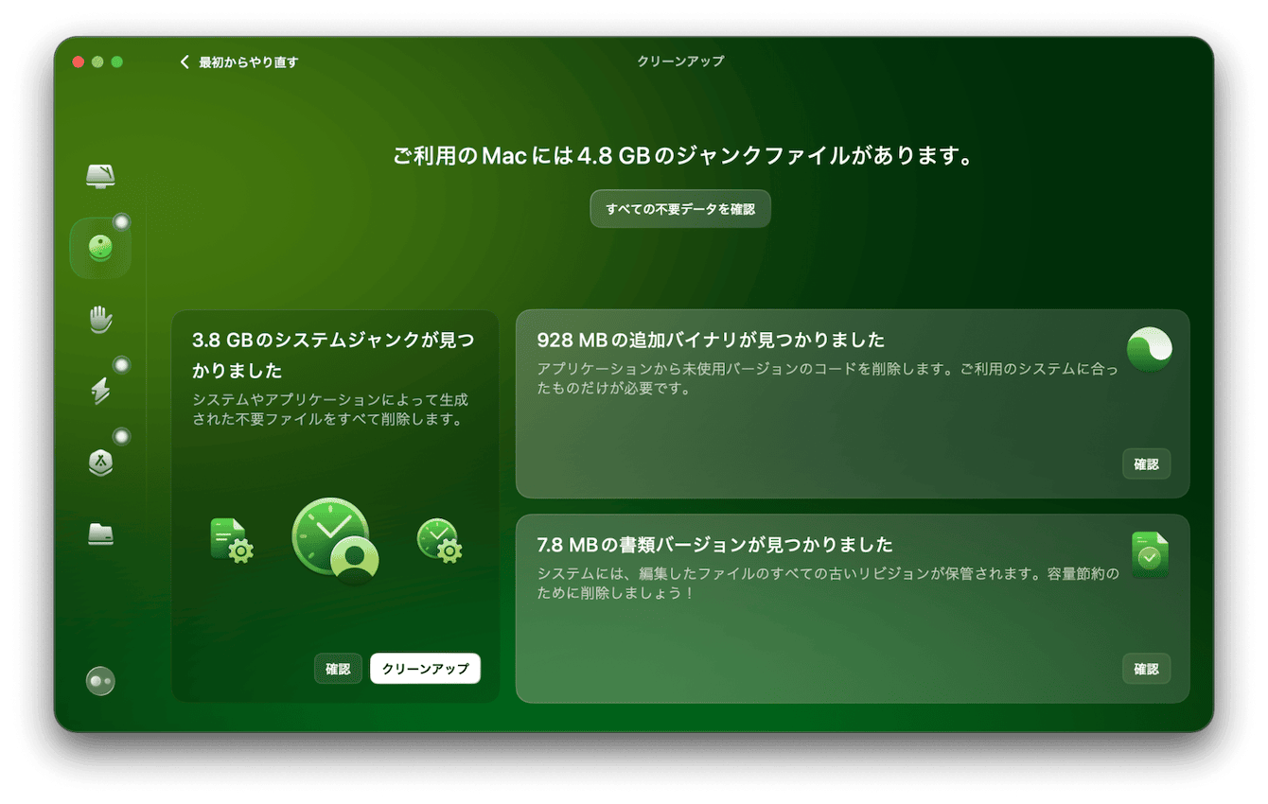
Task: Click the badge dot on the Performance sidebar icon
Action: click(121, 365)
